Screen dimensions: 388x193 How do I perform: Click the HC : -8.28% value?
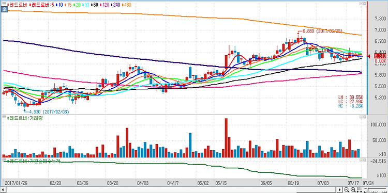pyautogui.click(x=351, y=106)
